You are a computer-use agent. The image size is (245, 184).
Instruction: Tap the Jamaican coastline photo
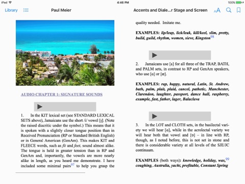tap(65, 53)
